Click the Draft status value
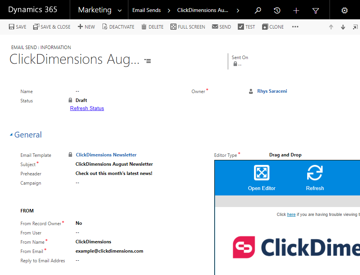 [81, 100]
